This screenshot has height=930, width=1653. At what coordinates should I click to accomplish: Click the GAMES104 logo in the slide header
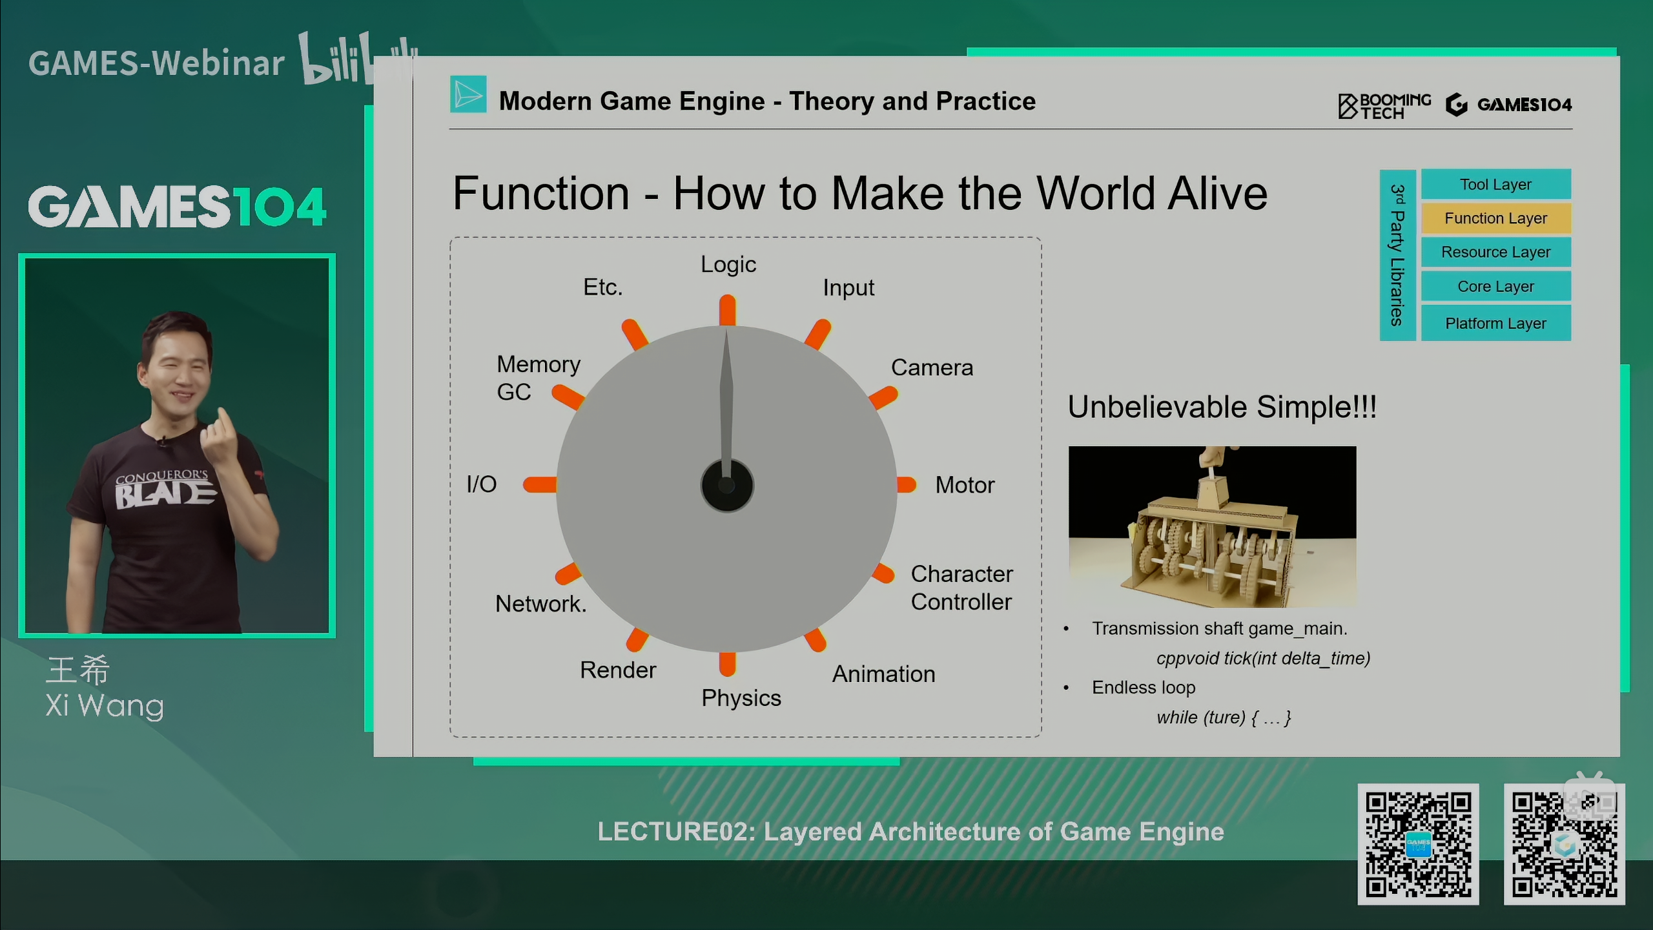[x=1509, y=104]
